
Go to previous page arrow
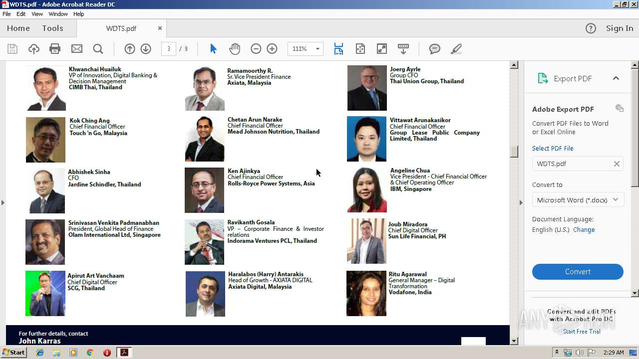point(130,49)
